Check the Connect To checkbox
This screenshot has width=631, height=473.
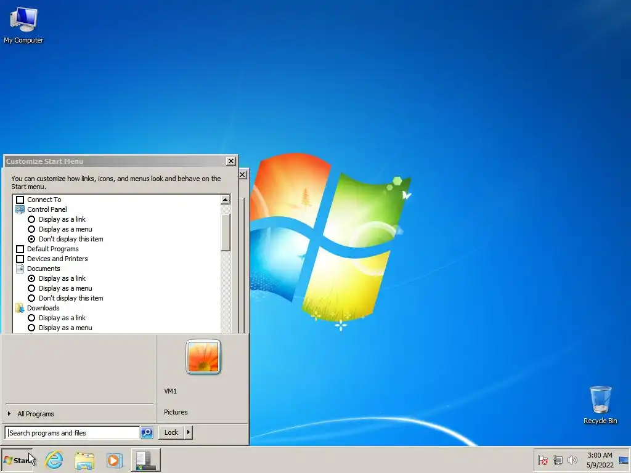(x=20, y=200)
